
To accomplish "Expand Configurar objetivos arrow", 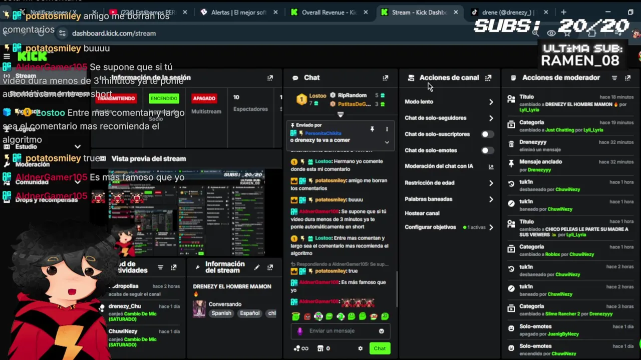I will 491,227.
